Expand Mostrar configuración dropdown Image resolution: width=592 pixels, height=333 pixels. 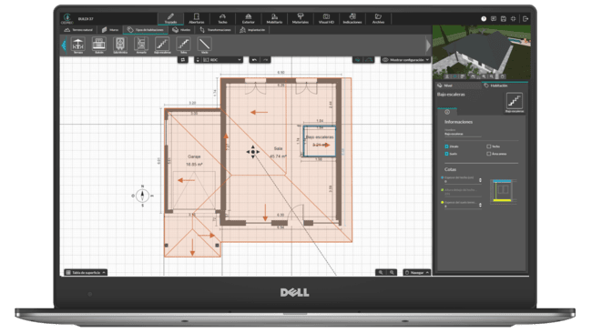point(405,60)
